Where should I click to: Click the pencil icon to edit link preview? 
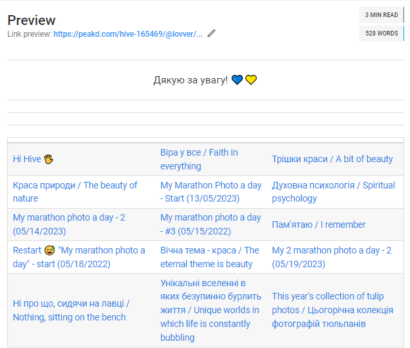(x=211, y=33)
